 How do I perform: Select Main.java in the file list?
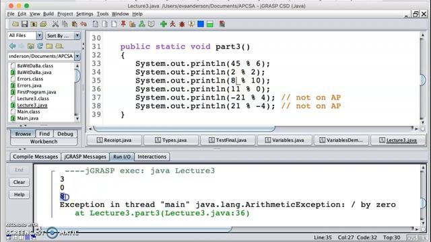tap(28, 118)
